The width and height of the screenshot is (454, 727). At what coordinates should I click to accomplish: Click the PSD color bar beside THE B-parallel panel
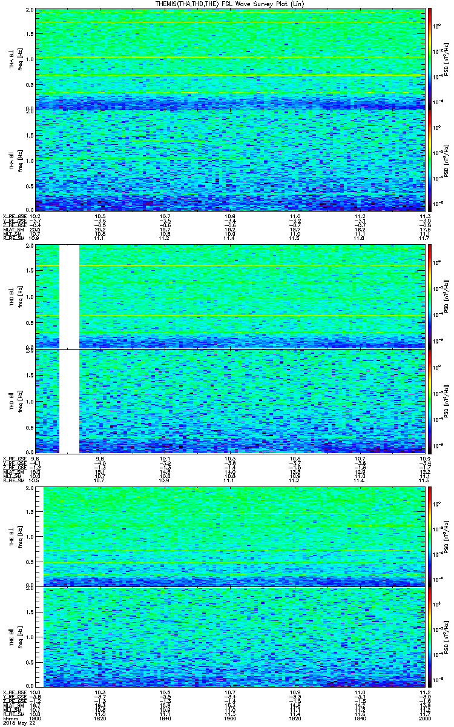pos(430,637)
